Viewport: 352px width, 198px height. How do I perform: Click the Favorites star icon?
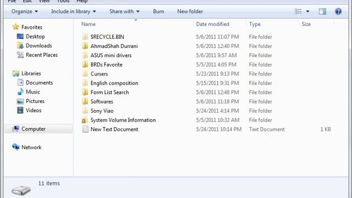pos(16,27)
